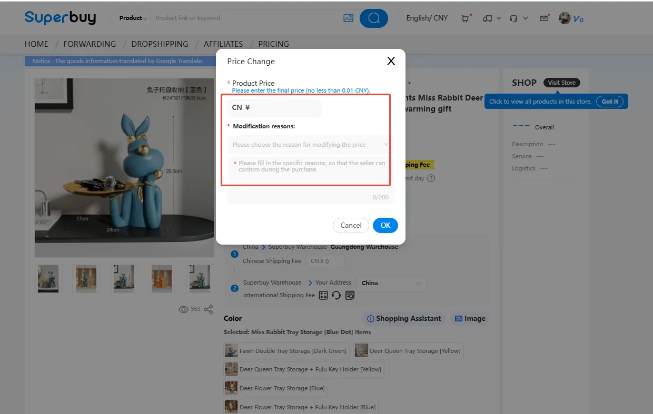Viewport: 653px width, 414px height.
Task: Click the V0 membership level badge
Action: 578,19
